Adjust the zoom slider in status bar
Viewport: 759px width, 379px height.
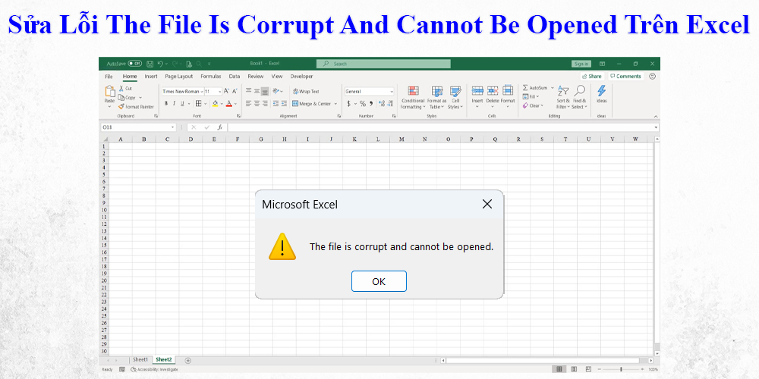point(621,369)
